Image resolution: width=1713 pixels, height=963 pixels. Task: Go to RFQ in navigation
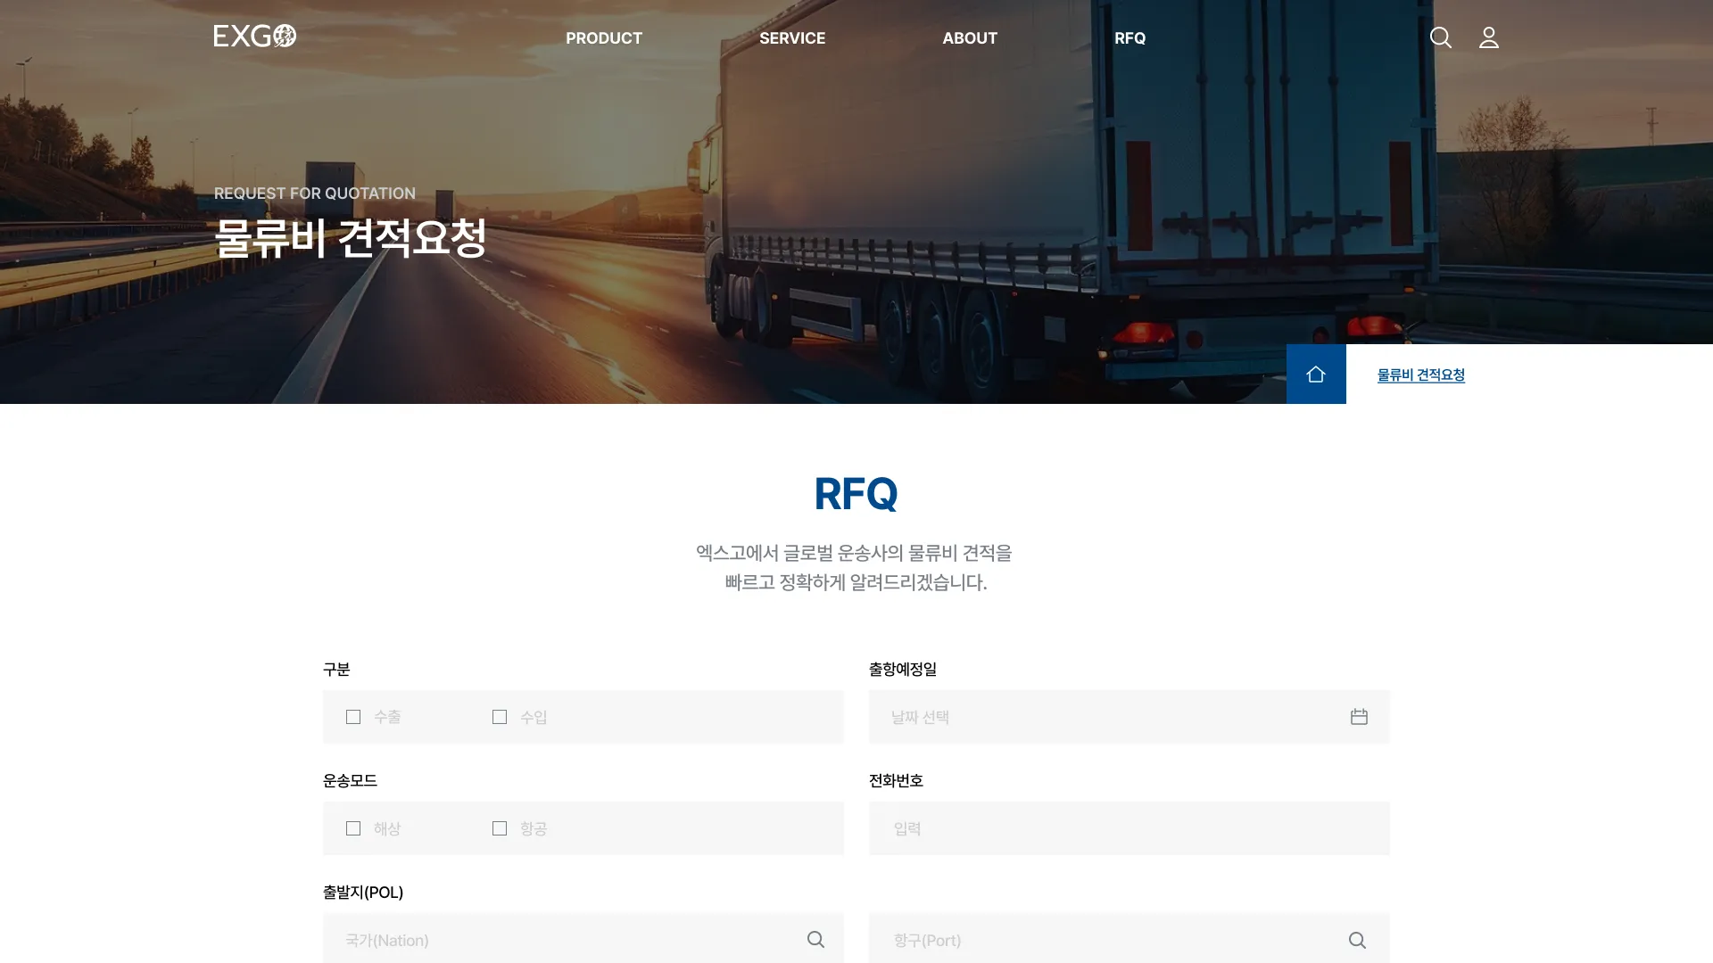(1130, 38)
